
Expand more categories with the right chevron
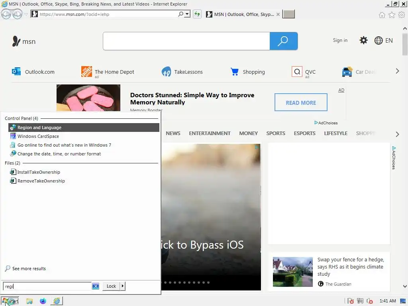point(397,134)
